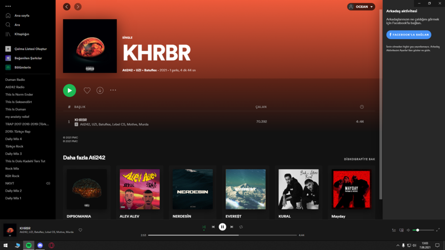Click the song progress bar
Image resolution: width=445 pixels, height=250 pixels.
tap(222, 235)
